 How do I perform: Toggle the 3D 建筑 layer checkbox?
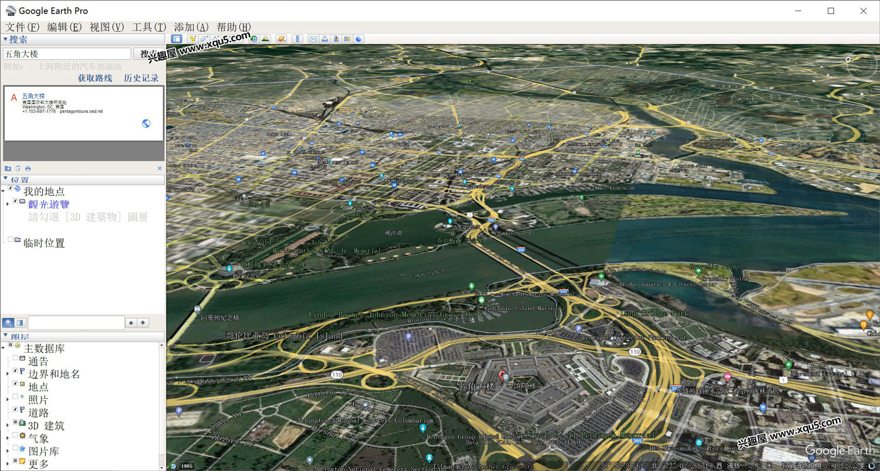tap(15, 422)
